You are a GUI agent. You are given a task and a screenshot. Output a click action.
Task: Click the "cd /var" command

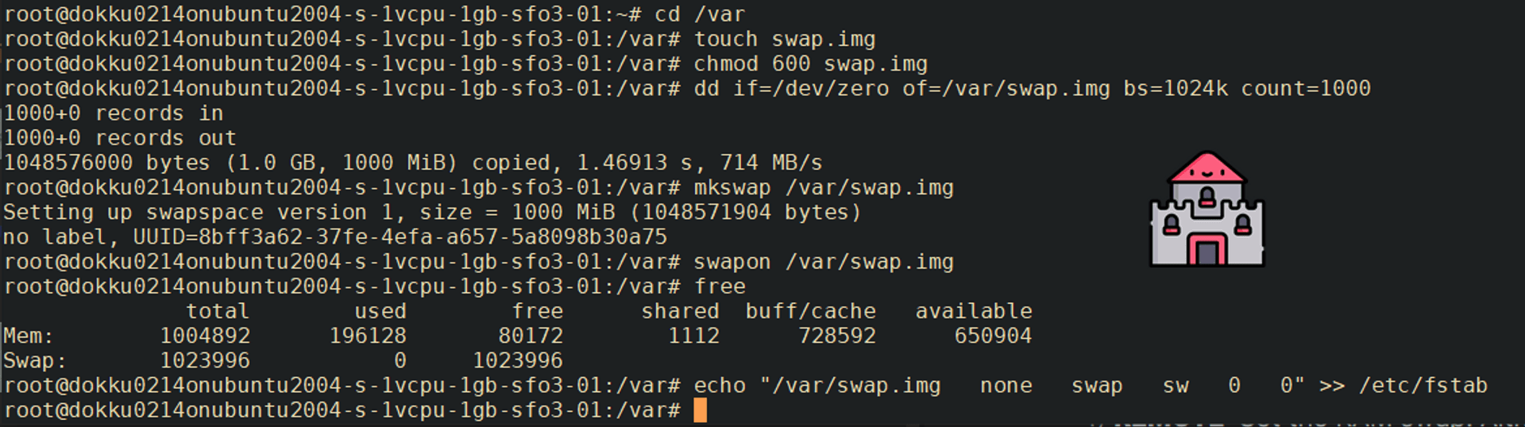click(700, 14)
